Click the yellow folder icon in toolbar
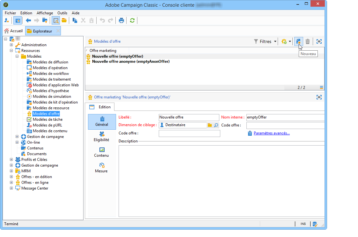Image resolution: width=358 pixels, height=237 pixels. click(64, 20)
